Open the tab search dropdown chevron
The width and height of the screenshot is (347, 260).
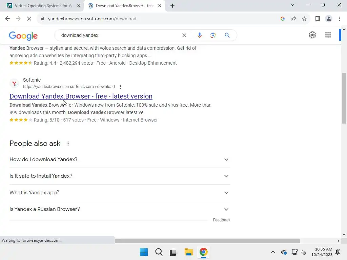tap(292, 5)
